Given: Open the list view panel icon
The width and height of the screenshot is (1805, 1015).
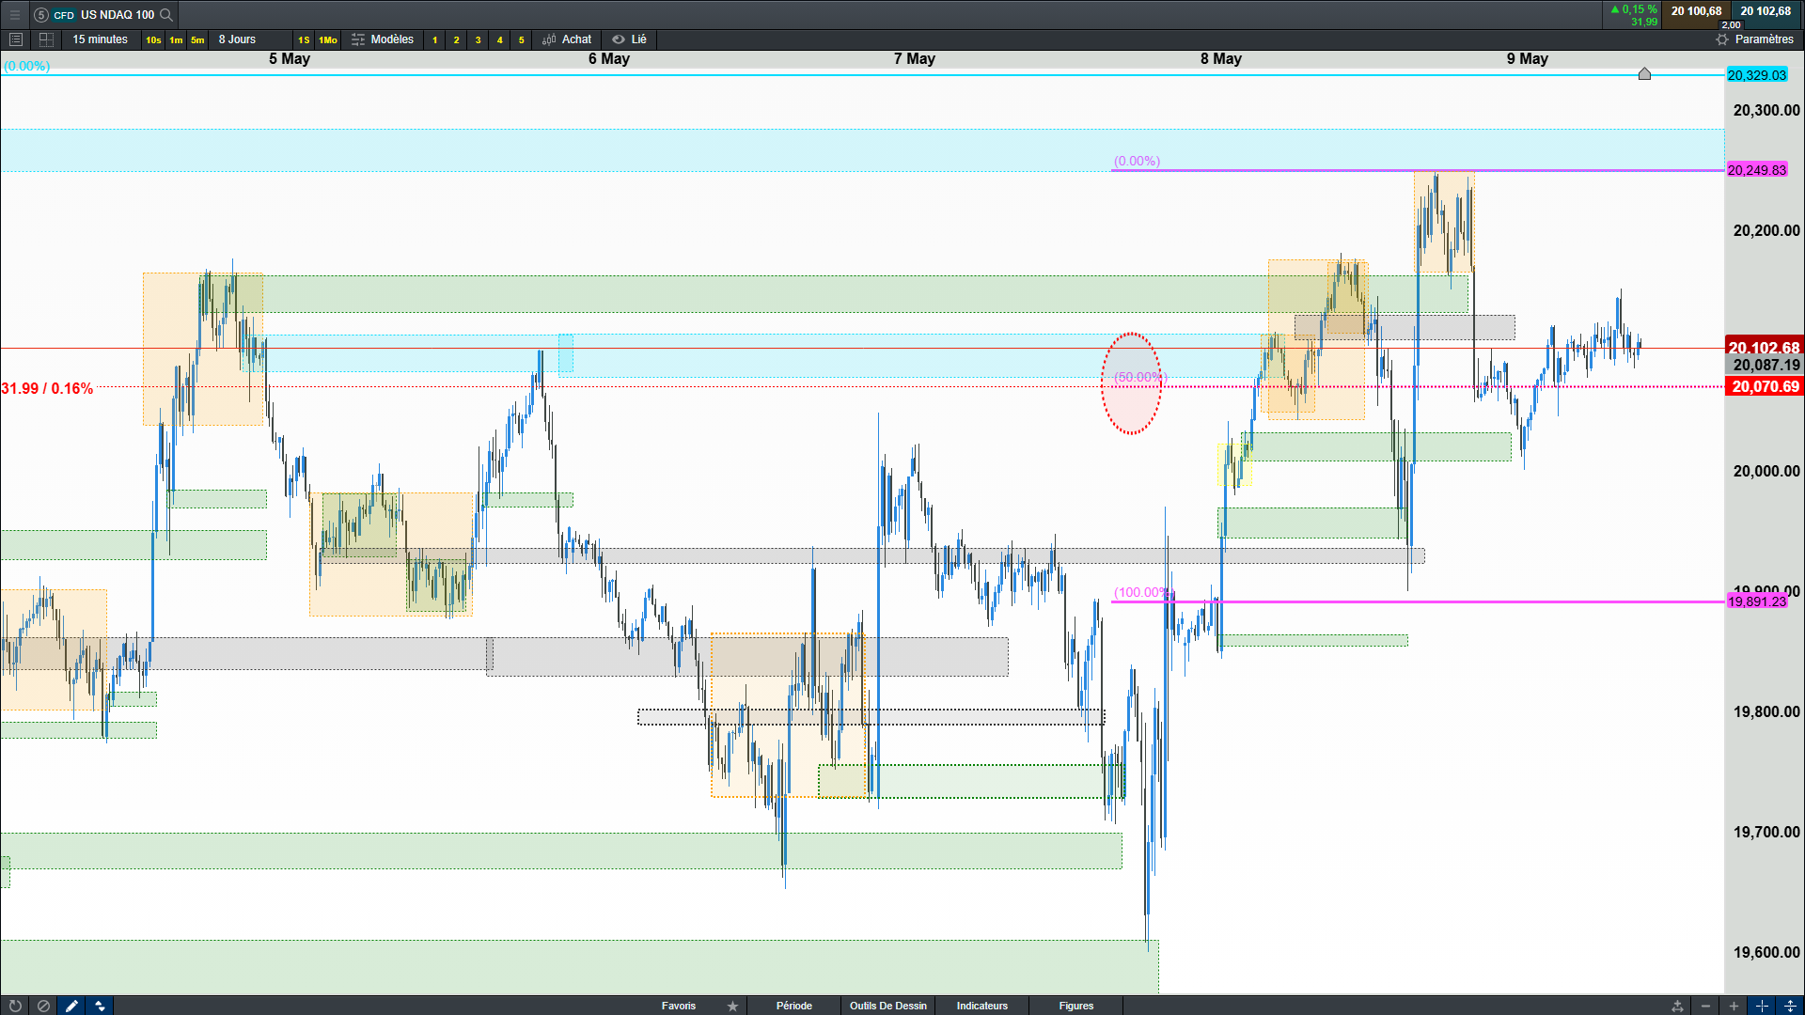Looking at the screenshot, I should 15,39.
